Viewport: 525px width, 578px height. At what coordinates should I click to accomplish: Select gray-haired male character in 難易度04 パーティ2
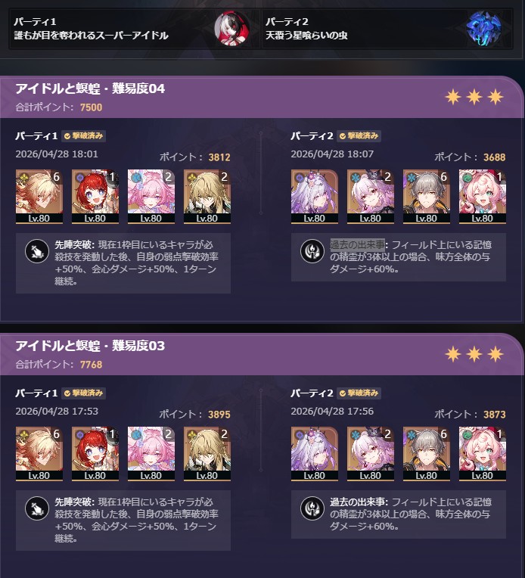coord(427,197)
